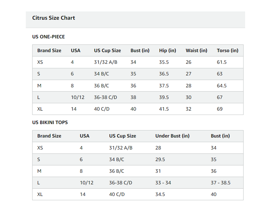Image resolution: width=266 pixels, height=210 pixels.
Task: Click USA header in bikini tops table
Action: pos(85,136)
